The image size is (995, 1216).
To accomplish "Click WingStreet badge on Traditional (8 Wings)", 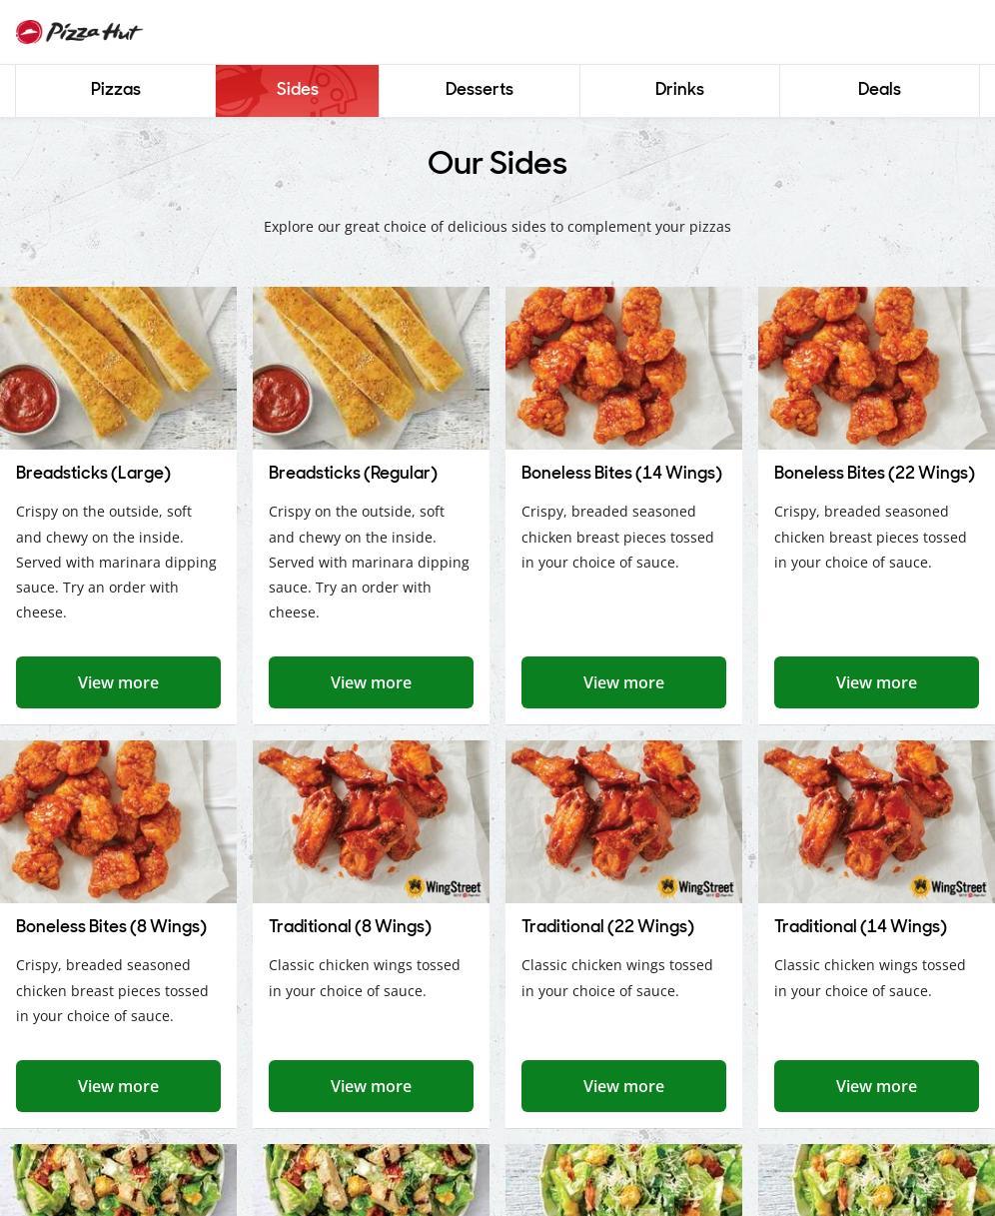I will (444, 887).
